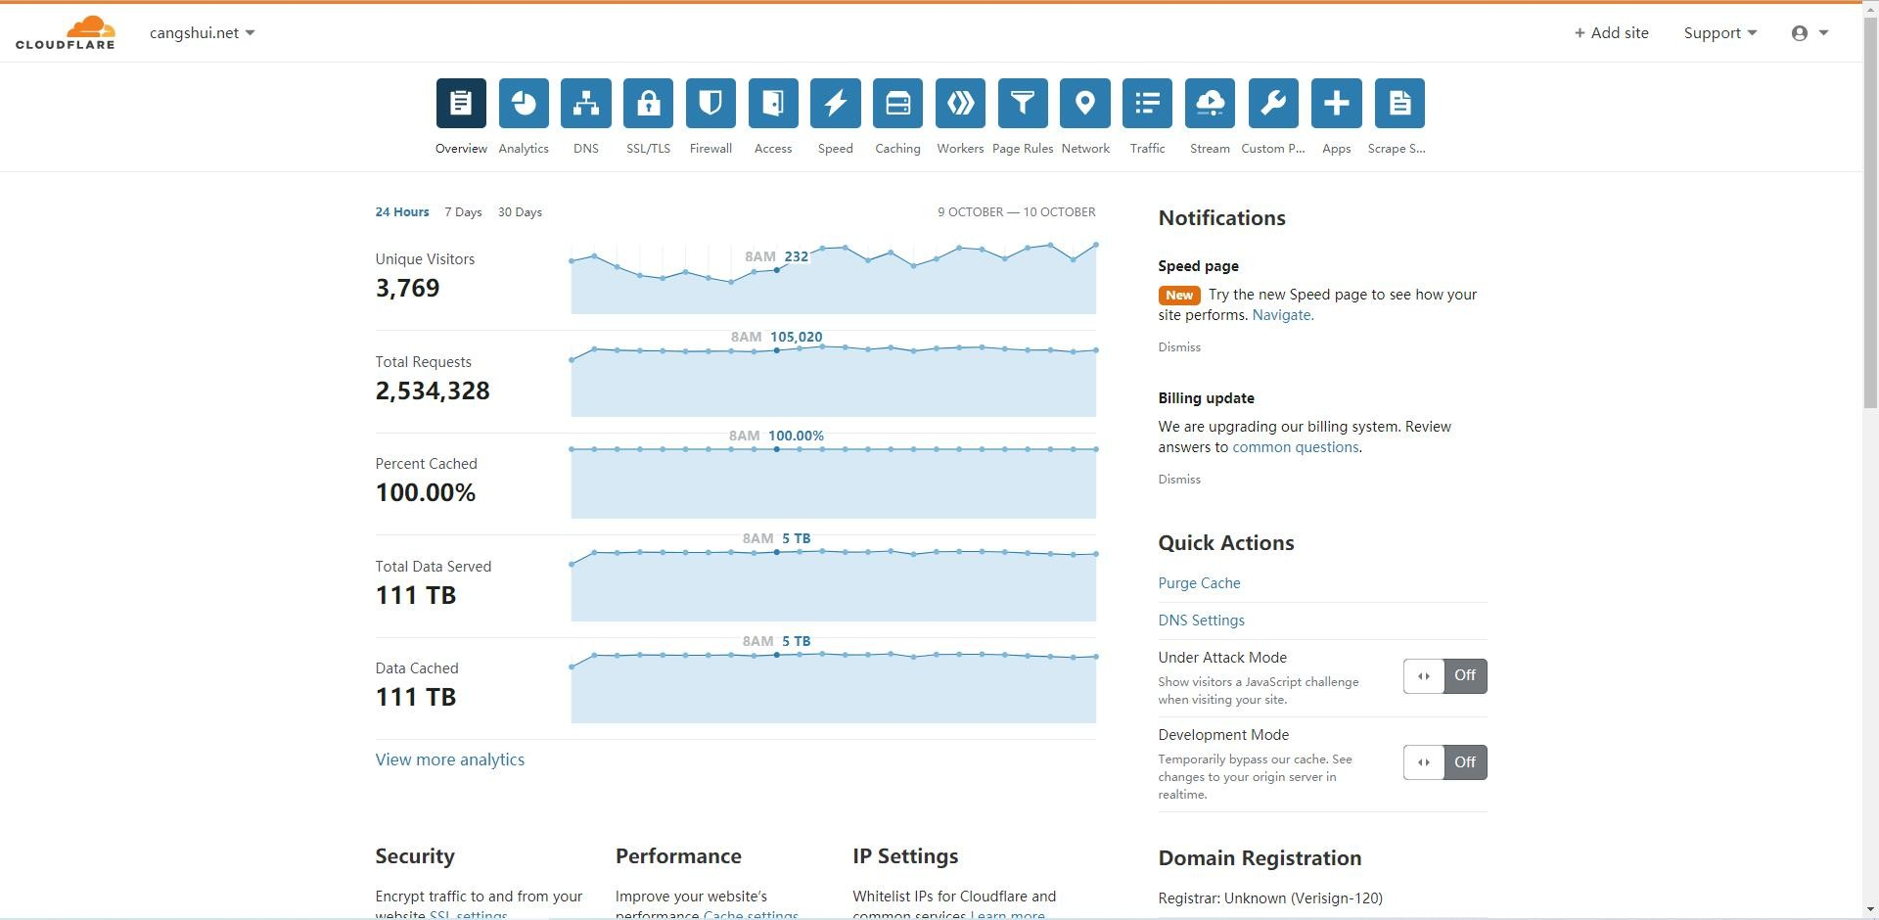Open the Custom Pages wrench icon

pyautogui.click(x=1273, y=103)
